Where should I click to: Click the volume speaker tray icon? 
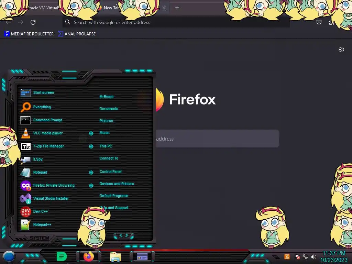coord(314,256)
